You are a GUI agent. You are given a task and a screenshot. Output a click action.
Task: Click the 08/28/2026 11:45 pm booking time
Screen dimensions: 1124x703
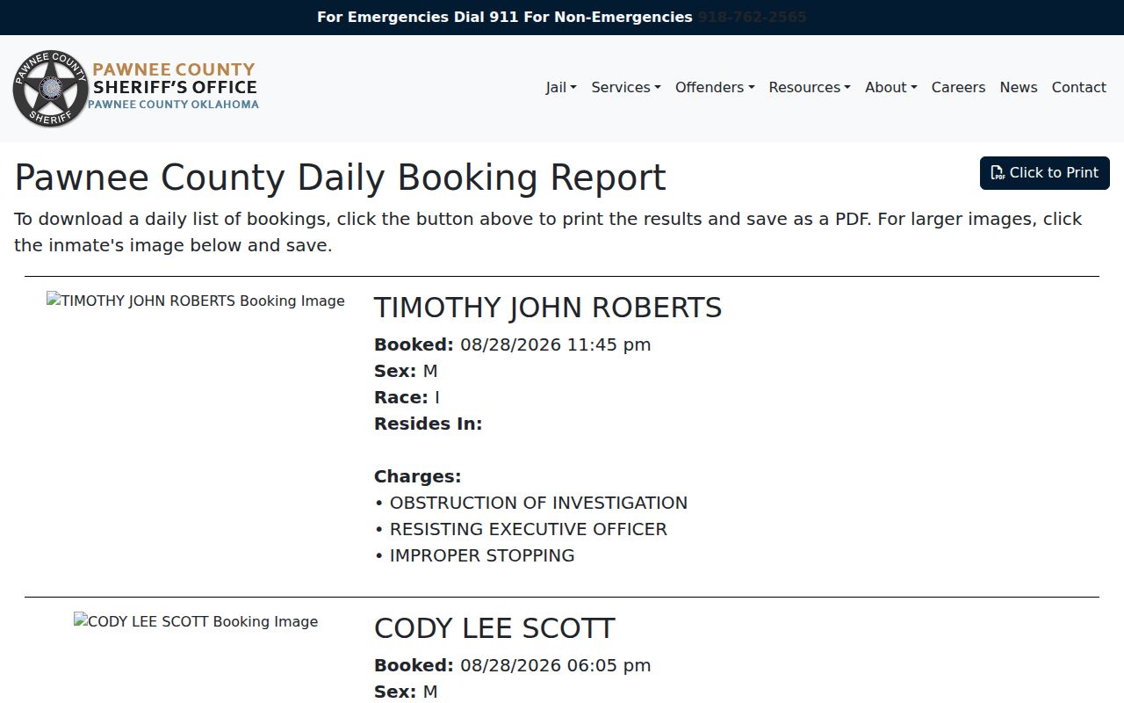click(x=556, y=344)
